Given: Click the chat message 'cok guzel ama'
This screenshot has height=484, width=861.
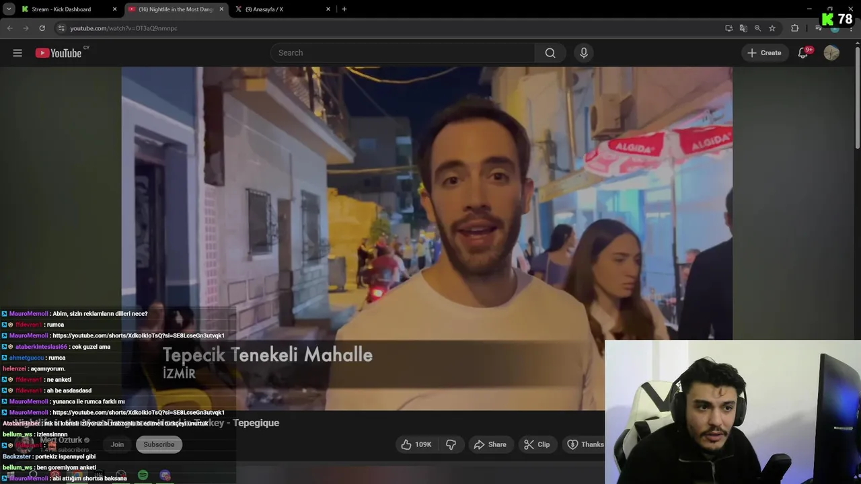Looking at the screenshot, I should point(90,347).
